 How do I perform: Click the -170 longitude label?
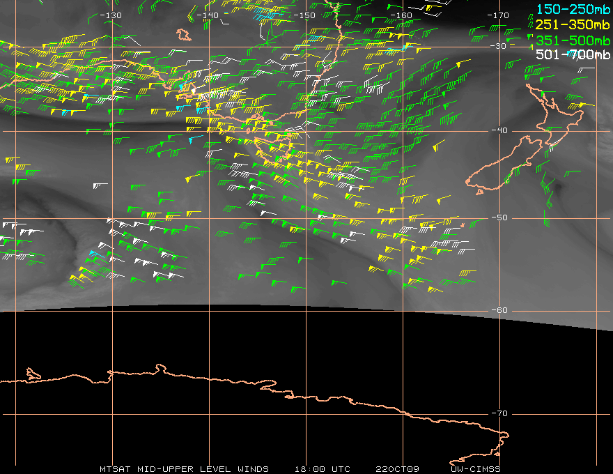[498, 15]
